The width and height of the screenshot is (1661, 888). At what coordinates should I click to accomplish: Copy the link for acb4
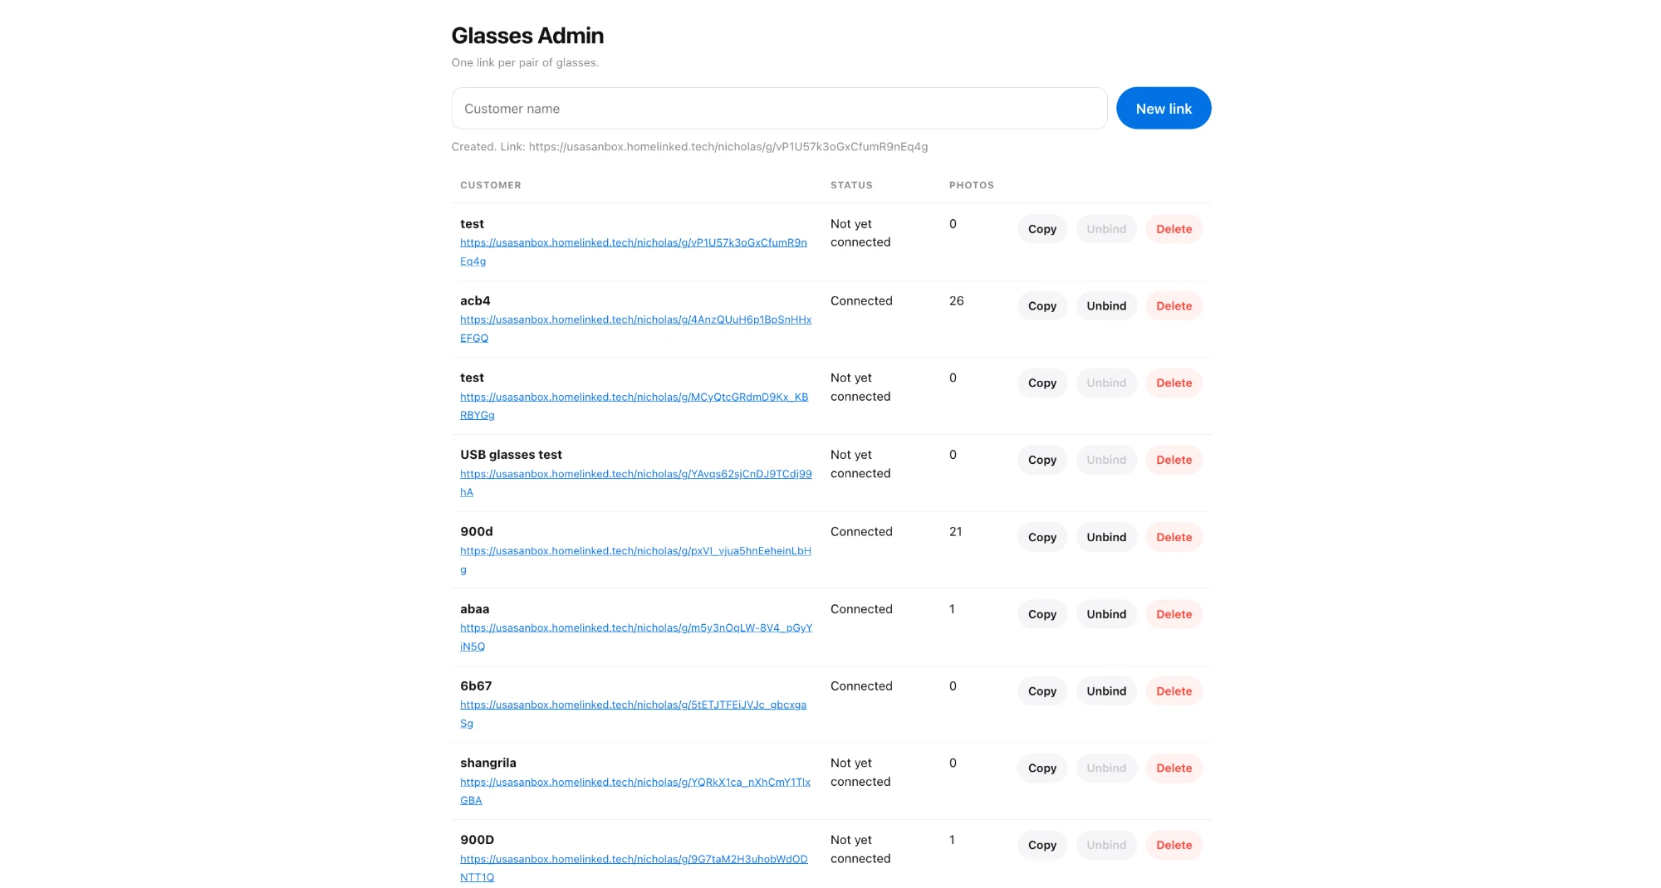point(1041,306)
